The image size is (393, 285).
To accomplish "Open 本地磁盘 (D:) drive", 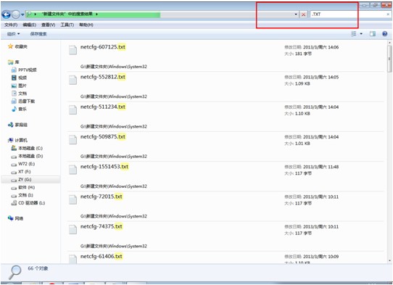I will [27, 156].
